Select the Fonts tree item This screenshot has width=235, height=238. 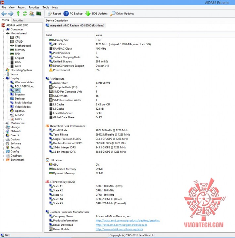16,119
